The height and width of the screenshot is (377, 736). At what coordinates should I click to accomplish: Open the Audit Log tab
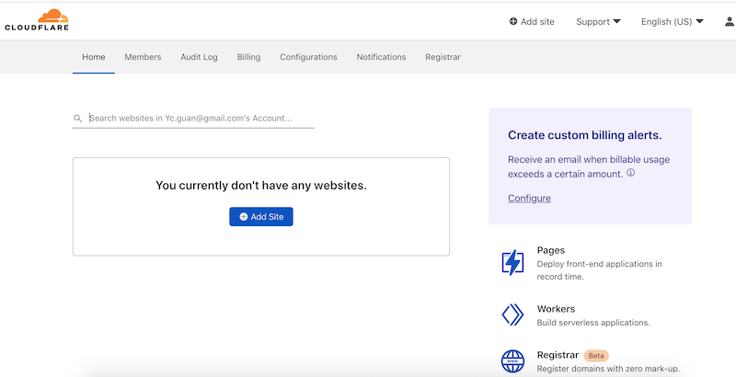(199, 57)
